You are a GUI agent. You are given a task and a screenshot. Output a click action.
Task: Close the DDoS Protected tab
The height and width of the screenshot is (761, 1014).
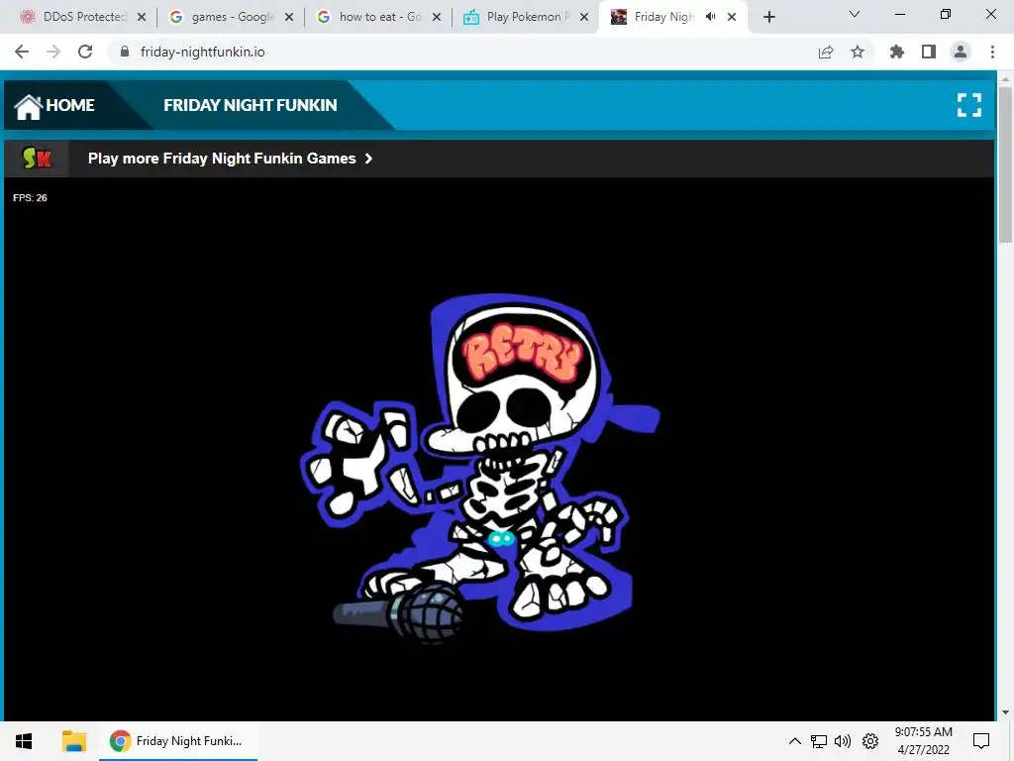tap(142, 17)
